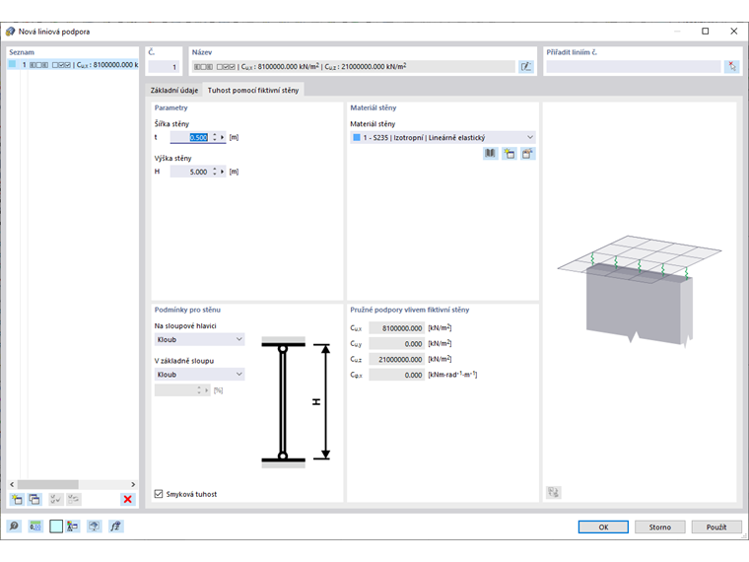The image size is (749, 562).
Task: Select the Tuhost pomocí fiktivní stěny tab
Action: tap(253, 90)
